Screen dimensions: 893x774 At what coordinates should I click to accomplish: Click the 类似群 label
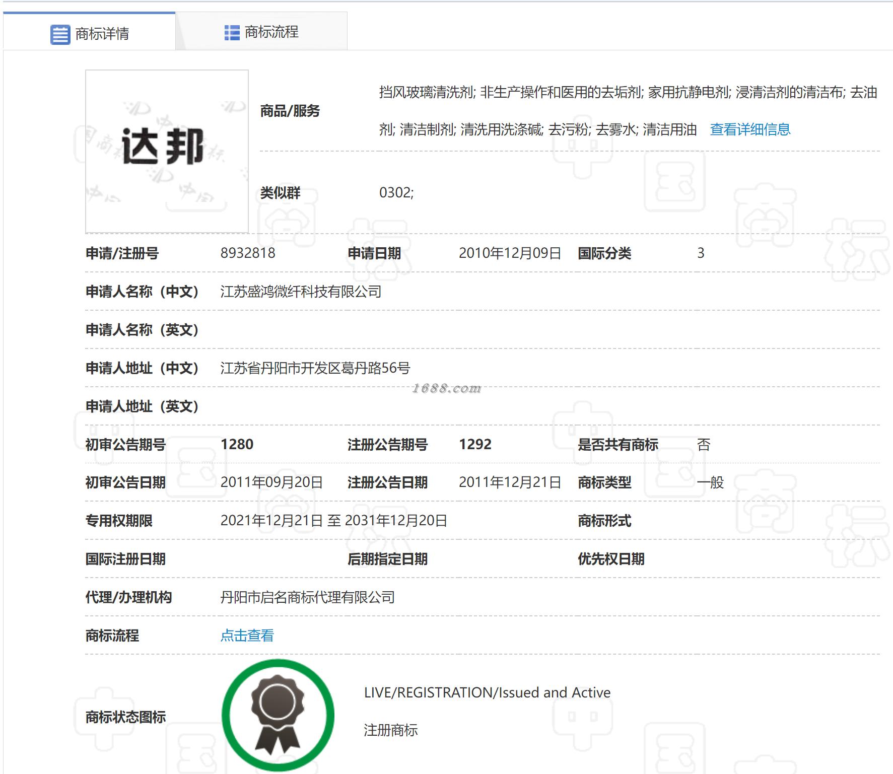click(280, 192)
